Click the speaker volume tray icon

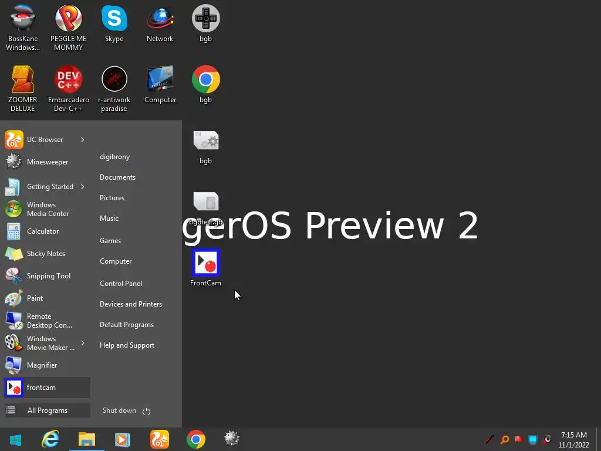click(x=547, y=439)
